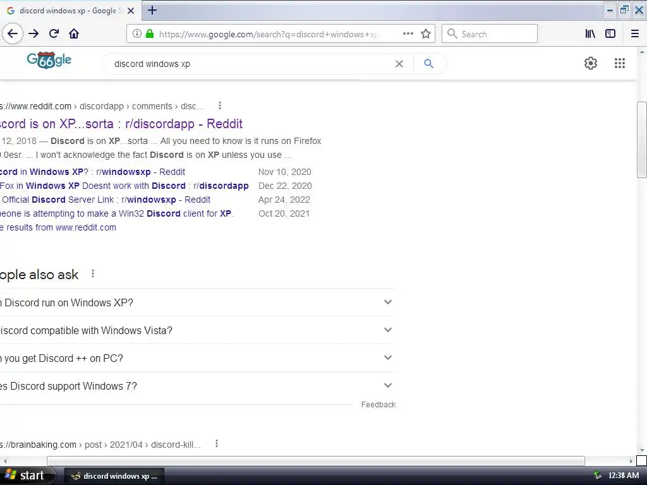Expand 'compatible with Windows Vista?' question
This screenshot has height=485, width=647.
pos(198,330)
